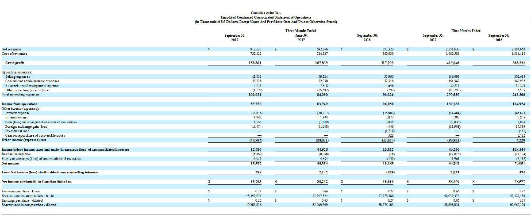Click total operating expenses value 263,308
Screen dimensions: 531x218
coord(519,94)
